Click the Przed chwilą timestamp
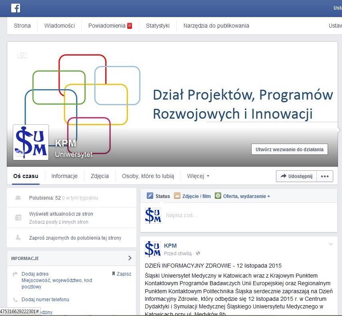The height and width of the screenshot is (316, 342). (178, 254)
